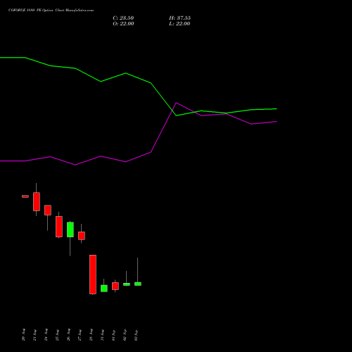Viewport: 352px width, 352px height.
Task: Select the 25 Aug date label
Action: point(57,334)
